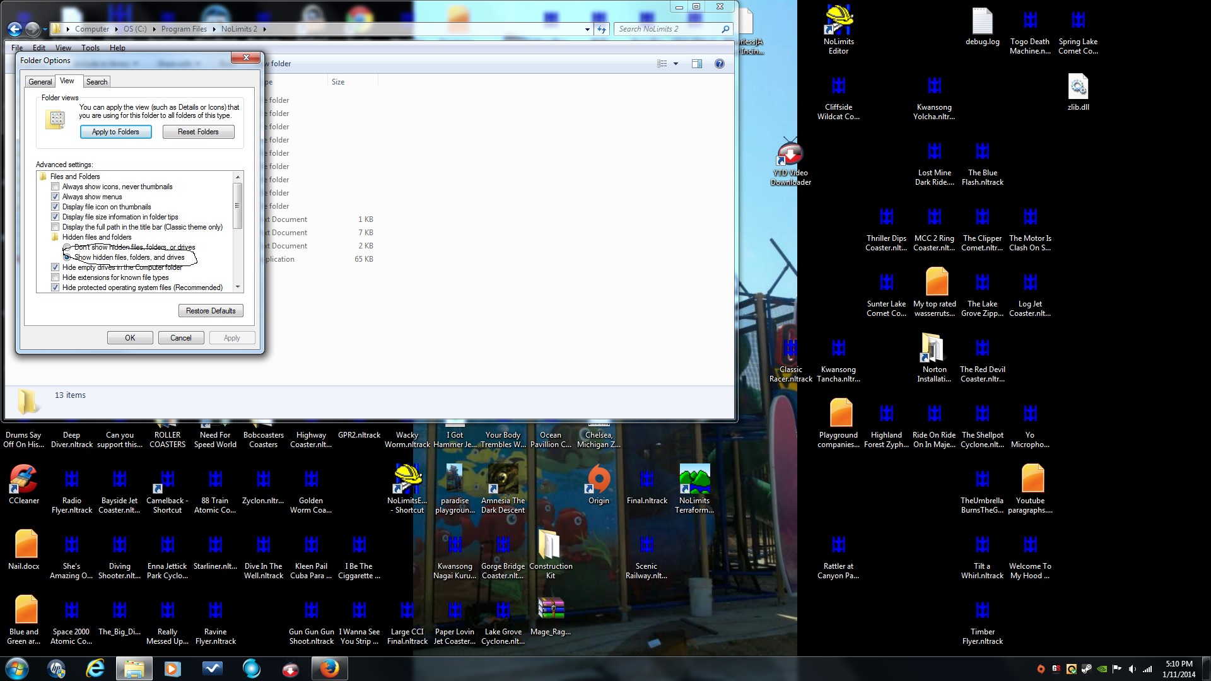The width and height of the screenshot is (1211, 681).
Task: Cancel the Folder Options dialog
Action: coord(180,338)
